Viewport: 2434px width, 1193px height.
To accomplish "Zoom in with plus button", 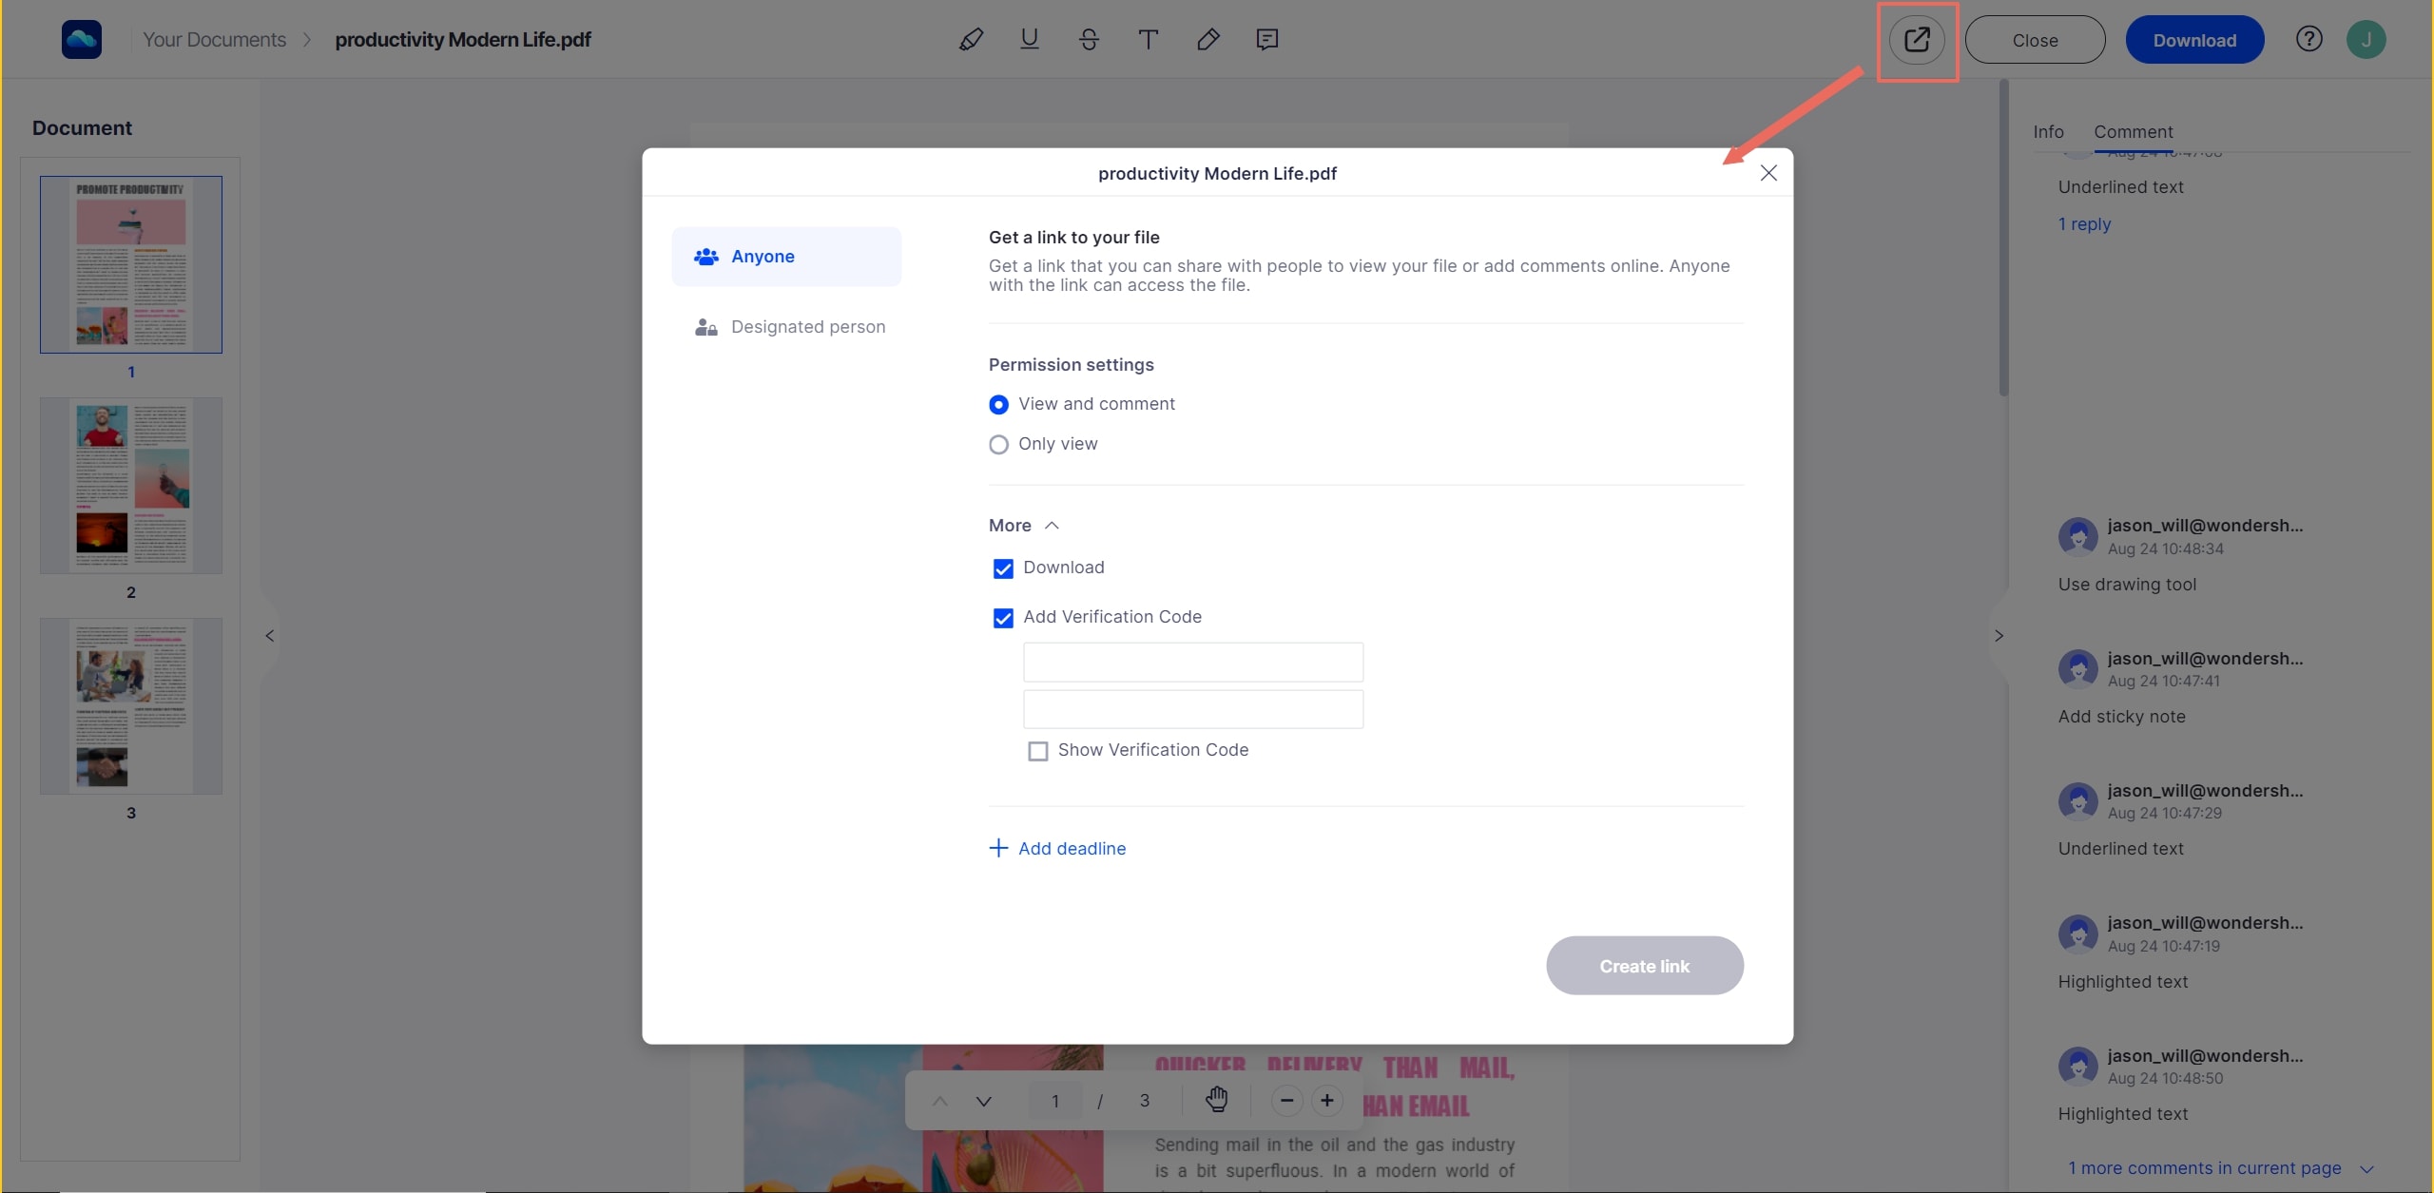I will tap(1327, 1101).
